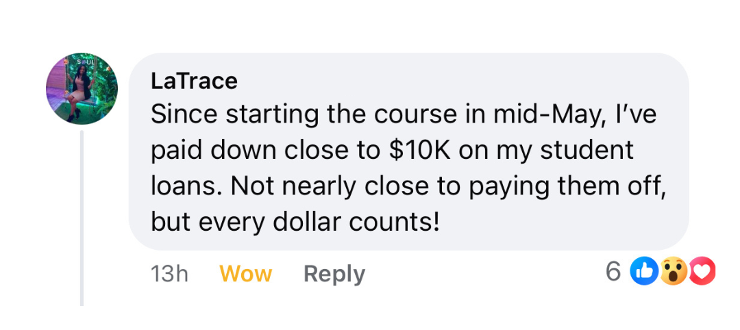Image resolution: width=740 pixels, height=330 pixels.
Task: Collapse the vertical comment thread line
Action: coord(82,218)
